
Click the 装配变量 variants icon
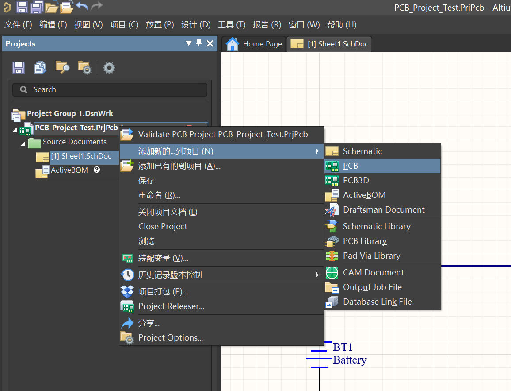[127, 258]
